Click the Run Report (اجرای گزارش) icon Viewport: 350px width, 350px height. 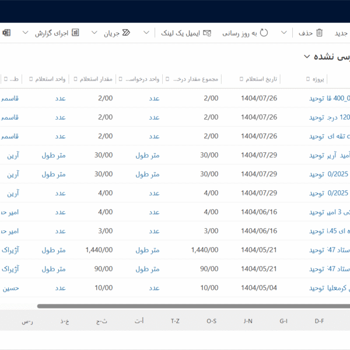tap(75, 33)
